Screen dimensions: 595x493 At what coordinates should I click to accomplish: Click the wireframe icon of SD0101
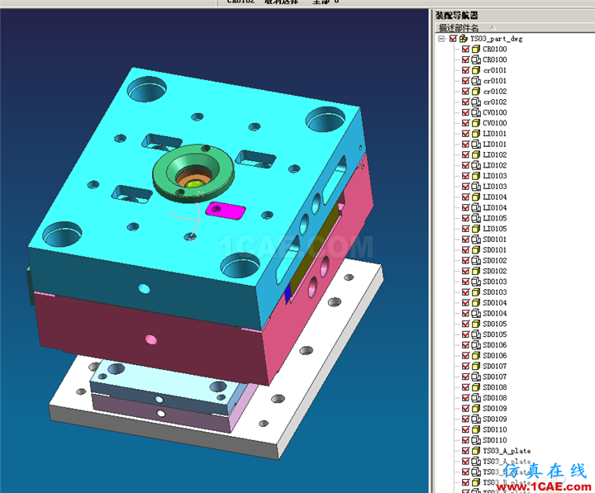tap(476, 239)
